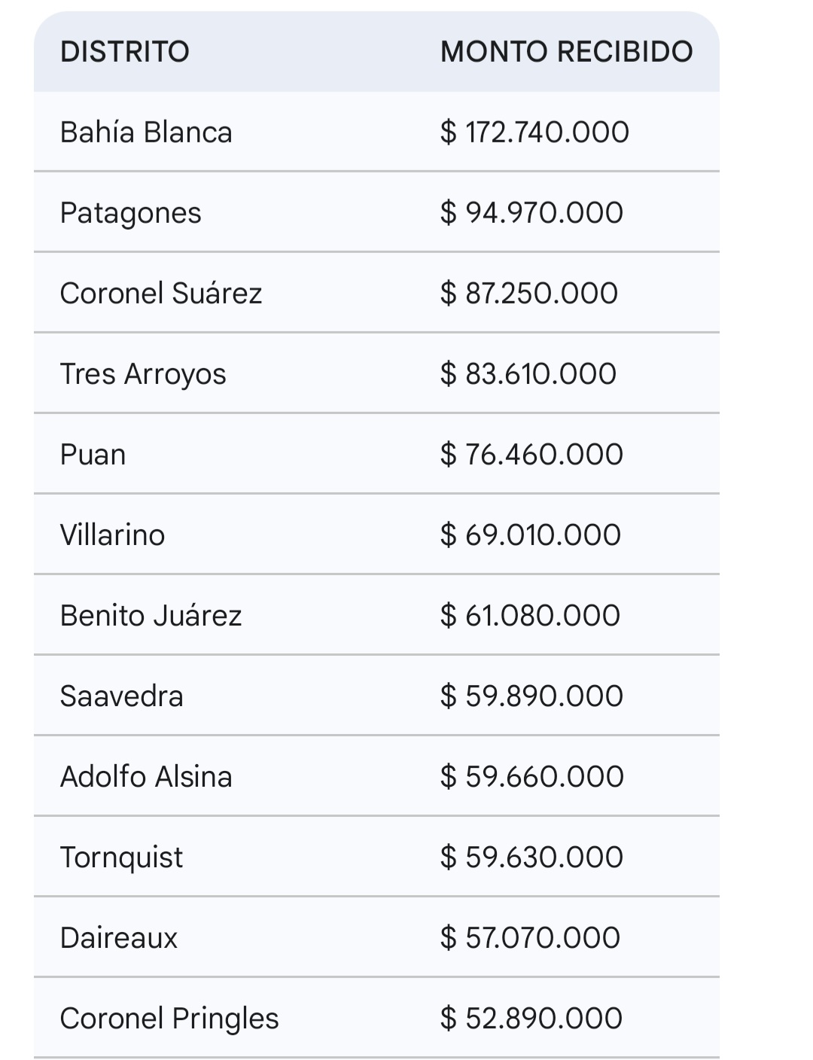
Task: Select the Adolfo Alsina district name
Action: tap(146, 777)
